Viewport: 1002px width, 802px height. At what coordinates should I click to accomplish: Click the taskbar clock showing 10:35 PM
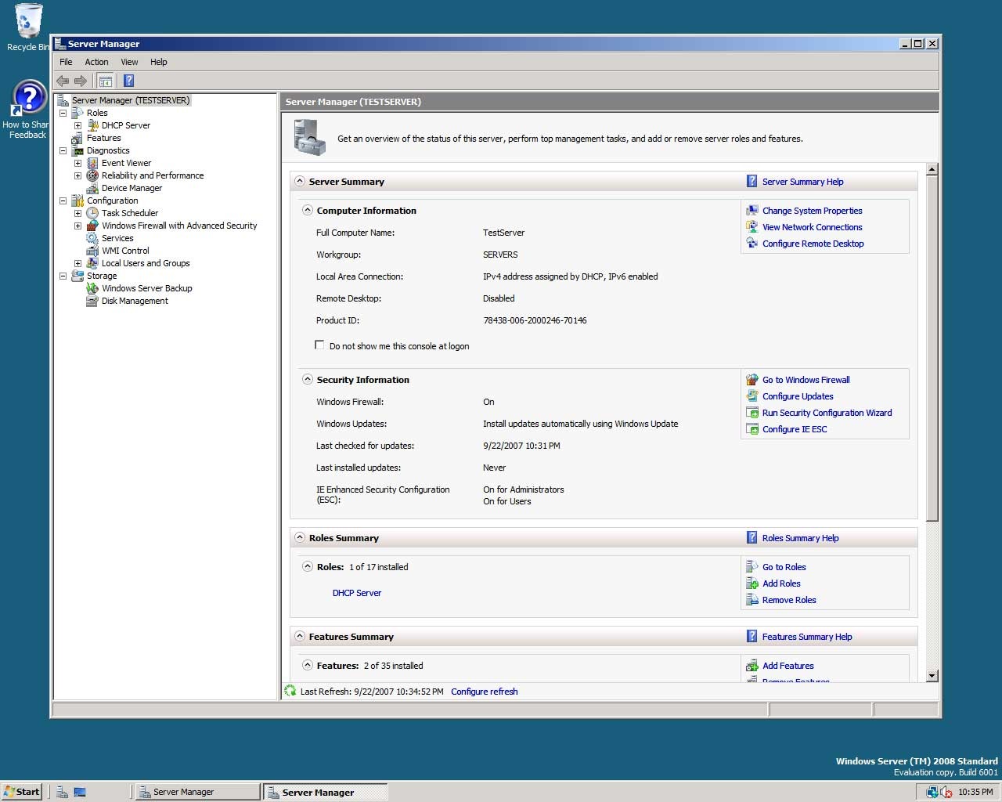point(975,792)
